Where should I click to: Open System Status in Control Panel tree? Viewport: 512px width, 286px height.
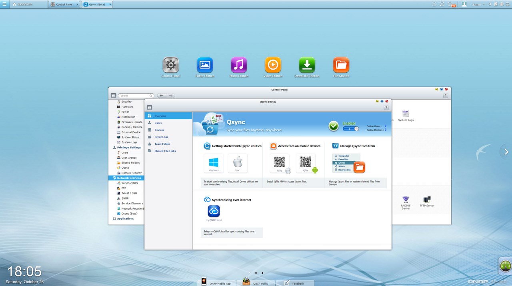pos(130,137)
